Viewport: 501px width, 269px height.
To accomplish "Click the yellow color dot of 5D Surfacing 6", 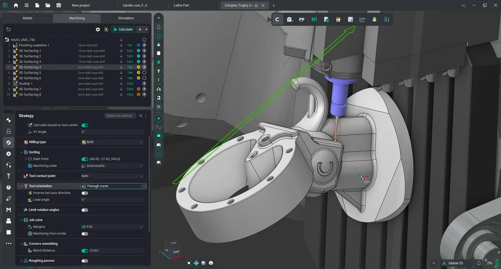I will pyautogui.click(x=139, y=78).
